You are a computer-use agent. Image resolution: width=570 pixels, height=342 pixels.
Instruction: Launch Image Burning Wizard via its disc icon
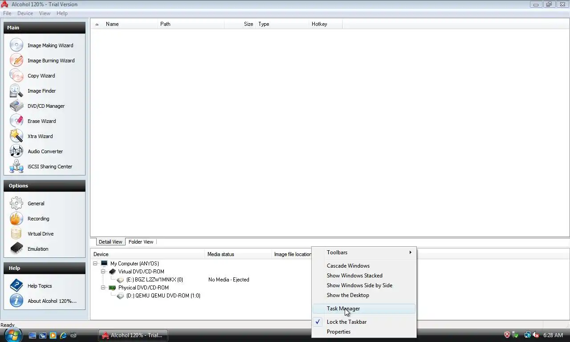click(16, 60)
